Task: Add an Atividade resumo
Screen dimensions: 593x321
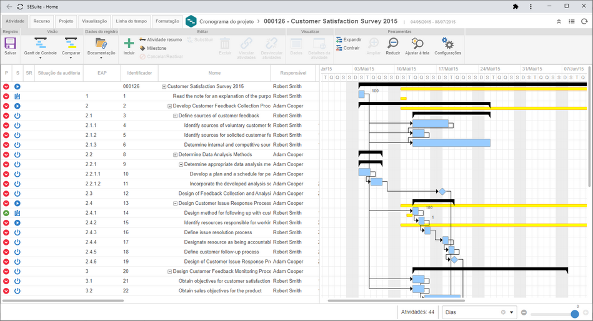Action: 161,39
